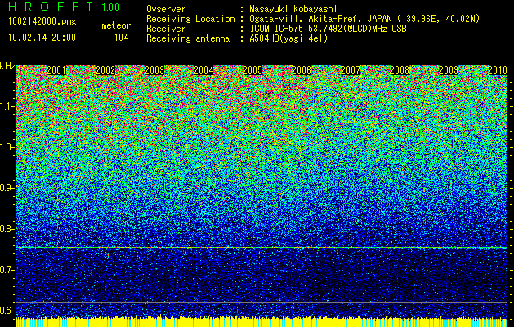Click the 0.9 kHz axis label
Screen dimensions: 514x327
pyautogui.click(x=7, y=188)
